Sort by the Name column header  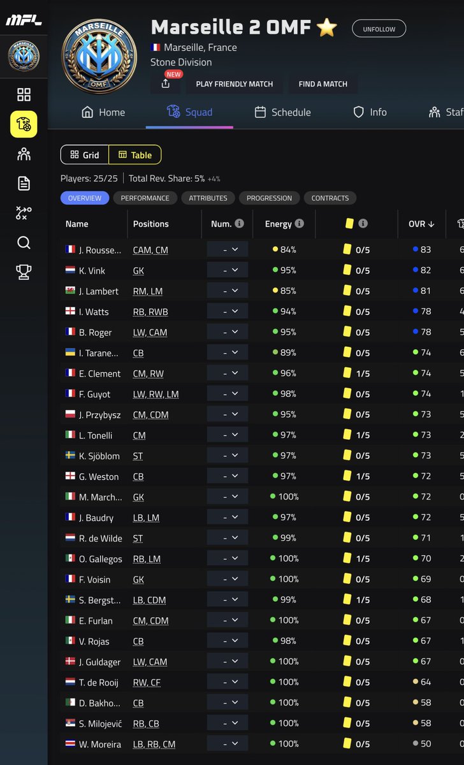coord(76,224)
